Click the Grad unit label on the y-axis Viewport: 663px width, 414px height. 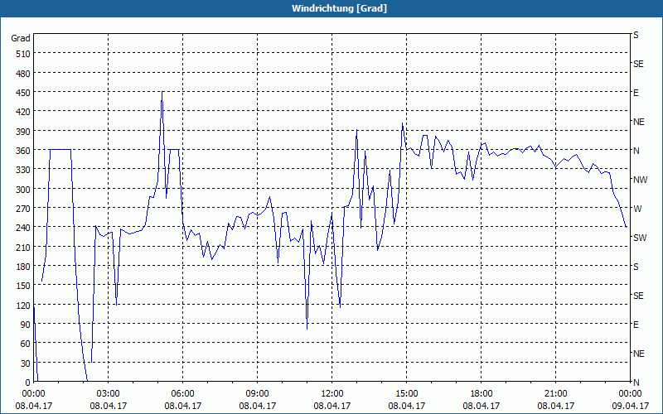(21, 38)
